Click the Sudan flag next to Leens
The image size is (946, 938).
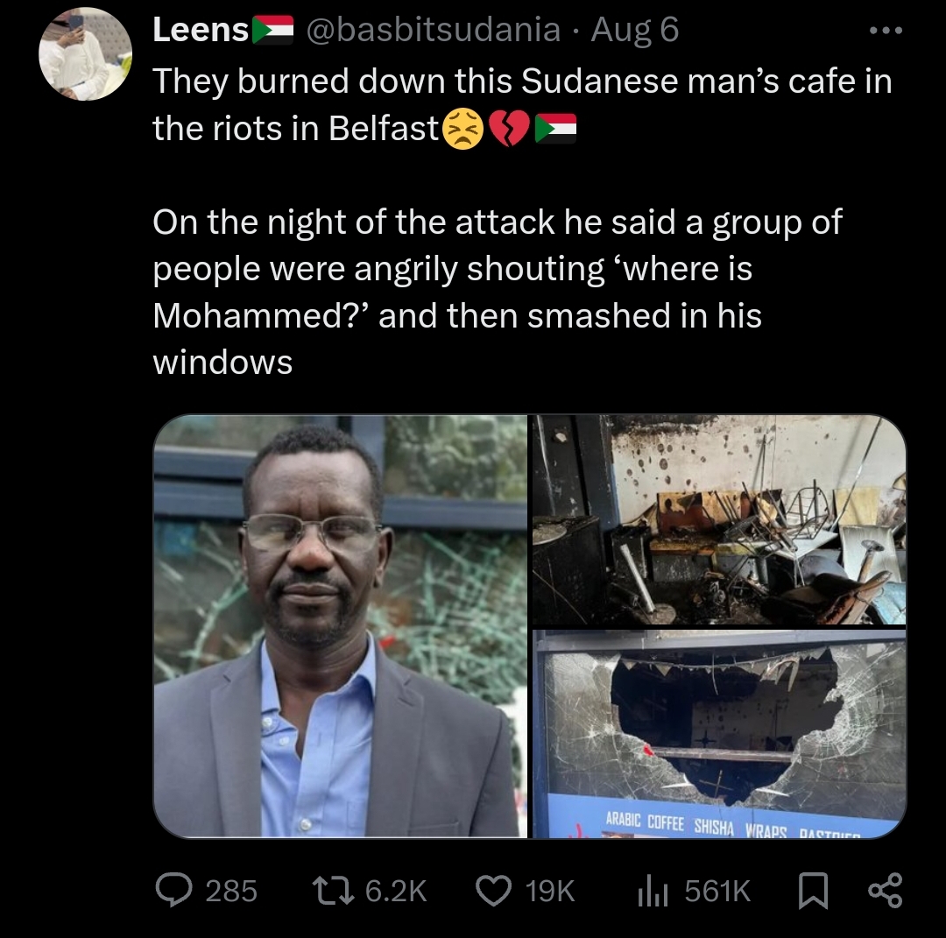(x=272, y=30)
